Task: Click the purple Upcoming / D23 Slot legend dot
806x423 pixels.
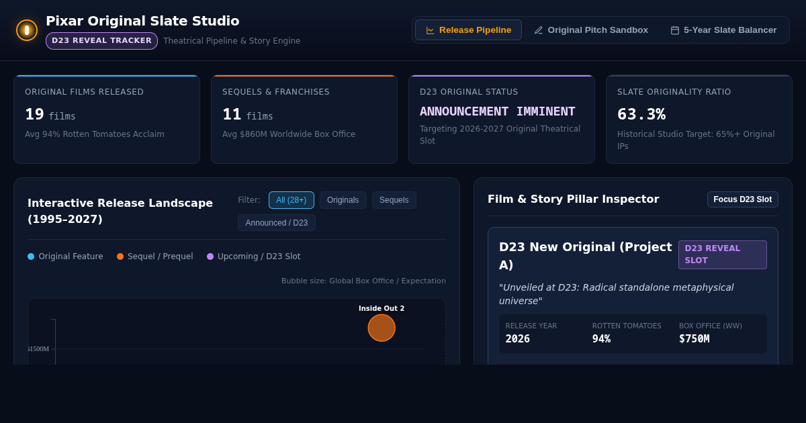Action: click(210, 256)
